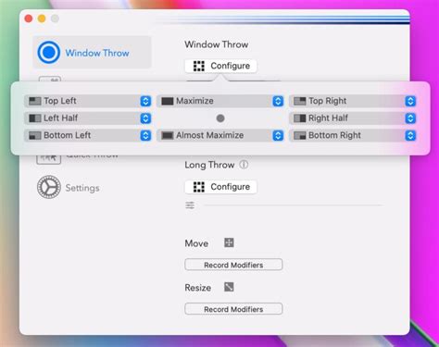The height and width of the screenshot is (347, 439).
Task: Click Record Modifiers under Resize
Action: 233,309
